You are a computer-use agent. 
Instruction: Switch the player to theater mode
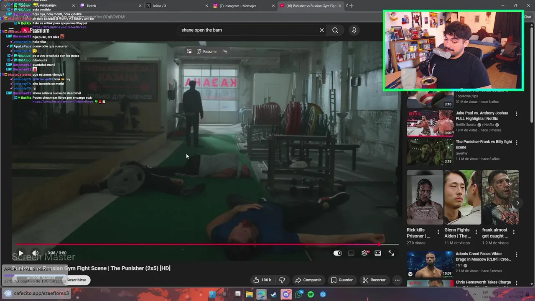click(x=378, y=253)
